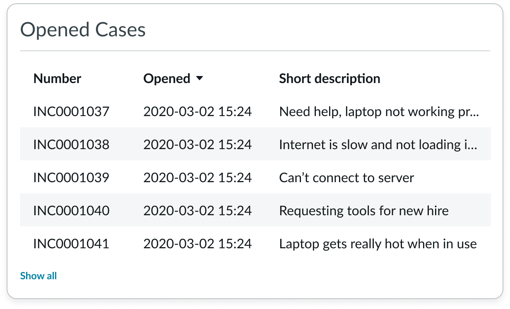The width and height of the screenshot is (510, 309).
Task: Click the Short description column header
Action: pyautogui.click(x=330, y=78)
